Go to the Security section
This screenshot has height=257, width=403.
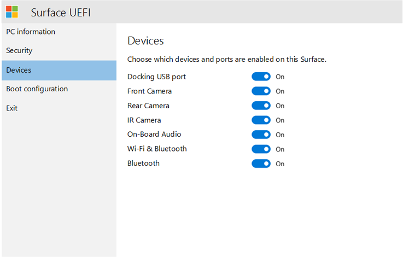click(x=19, y=51)
